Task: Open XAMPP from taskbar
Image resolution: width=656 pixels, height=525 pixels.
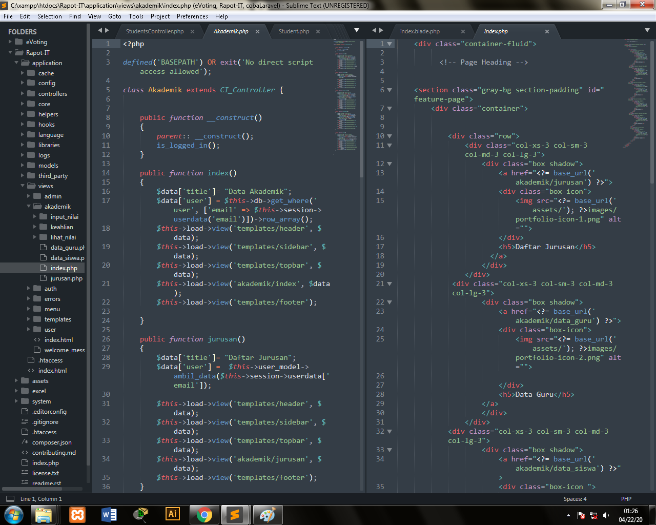Action: (x=77, y=515)
